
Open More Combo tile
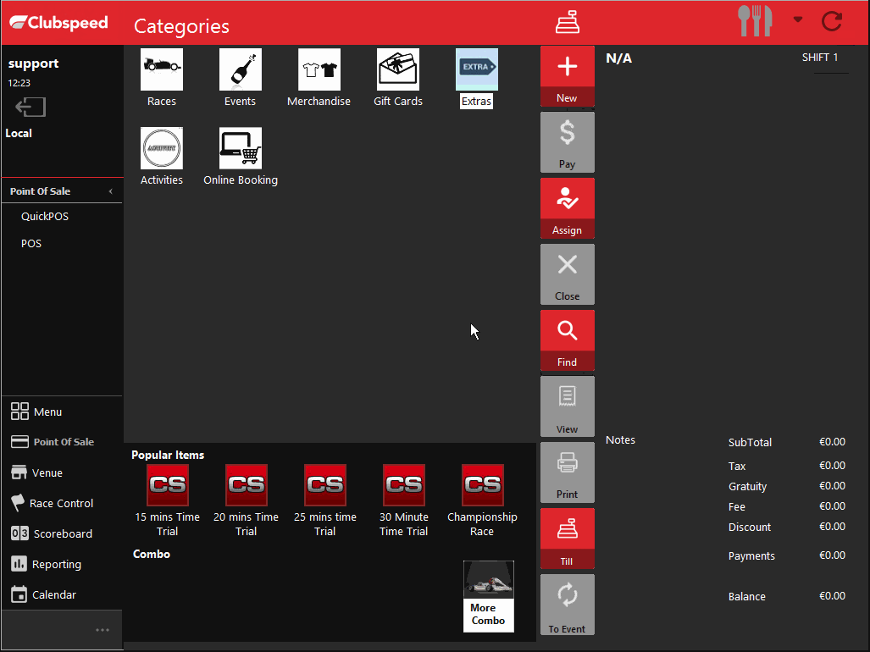pyautogui.click(x=489, y=596)
